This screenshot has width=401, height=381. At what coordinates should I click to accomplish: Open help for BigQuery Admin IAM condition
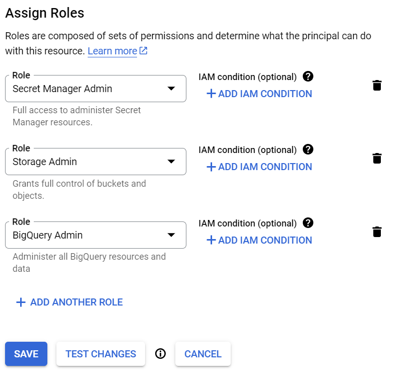click(308, 223)
